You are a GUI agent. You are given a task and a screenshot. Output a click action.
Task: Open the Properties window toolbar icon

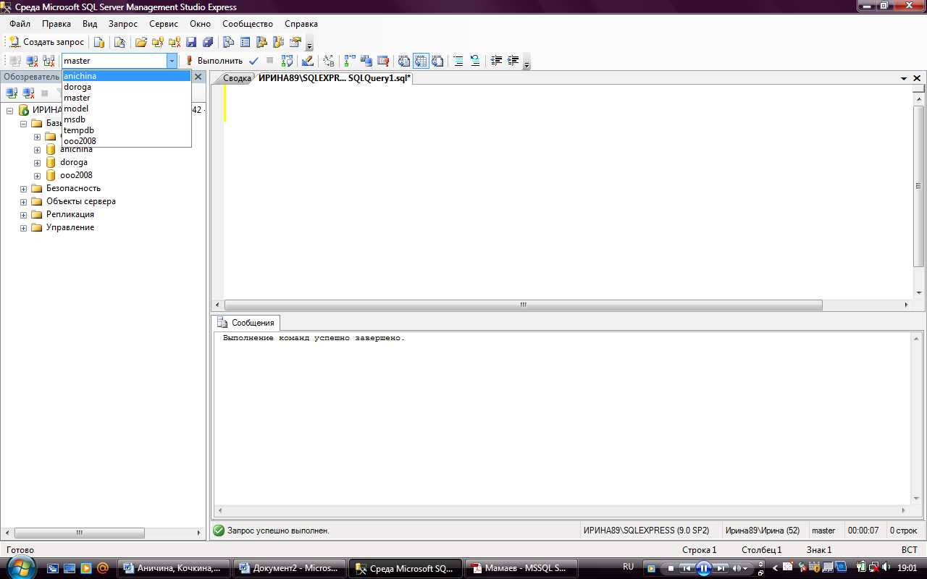point(295,42)
